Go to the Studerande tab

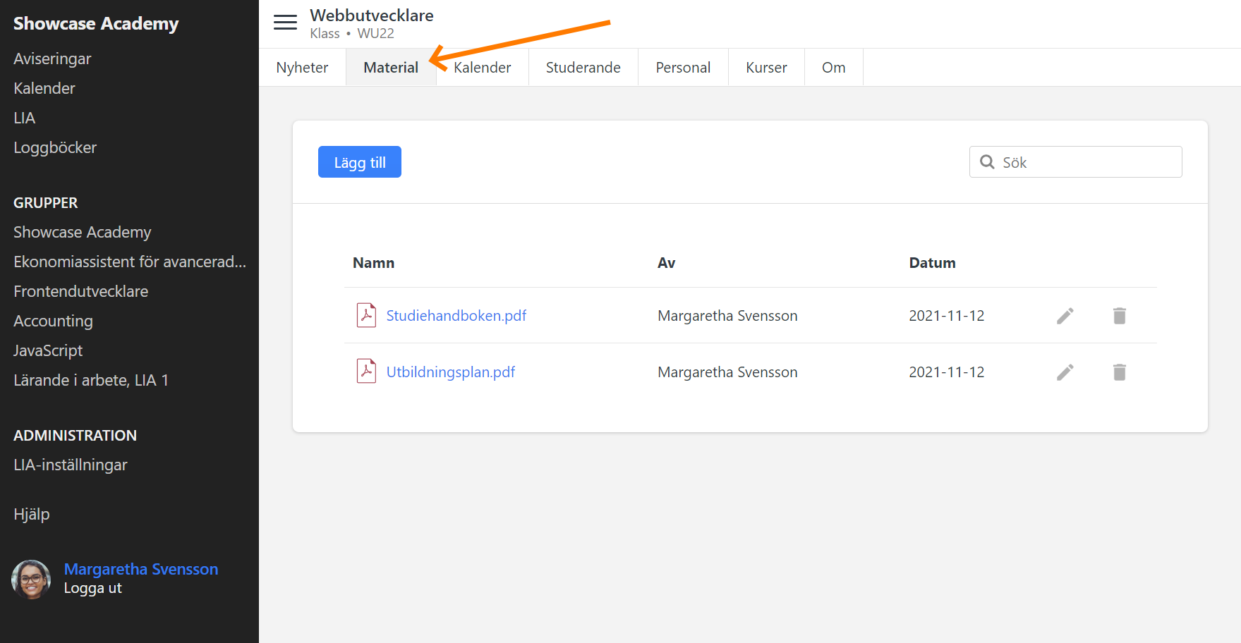583,68
